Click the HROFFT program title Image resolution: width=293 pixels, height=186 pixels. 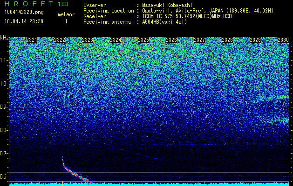(x=29, y=4)
